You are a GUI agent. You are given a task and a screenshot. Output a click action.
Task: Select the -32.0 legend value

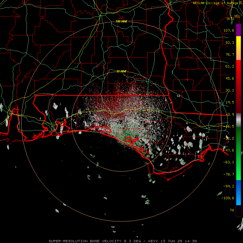229,139
